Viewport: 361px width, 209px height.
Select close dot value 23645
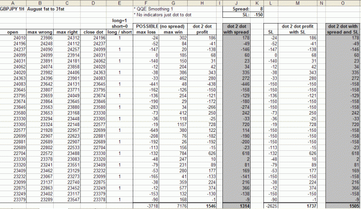click(93, 84)
